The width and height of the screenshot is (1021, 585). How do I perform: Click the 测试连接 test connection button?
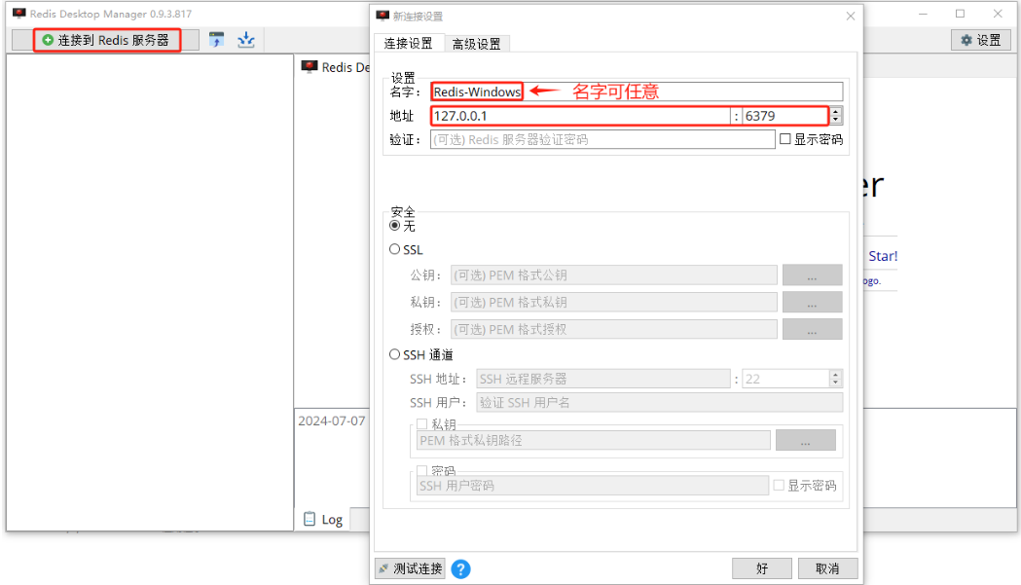click(410, 568)
